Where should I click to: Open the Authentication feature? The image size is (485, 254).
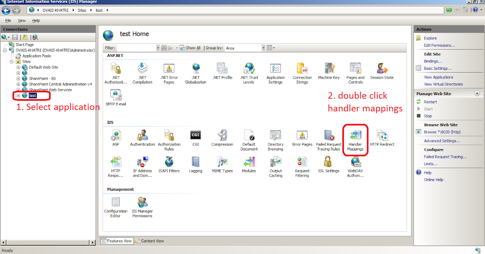142,138
